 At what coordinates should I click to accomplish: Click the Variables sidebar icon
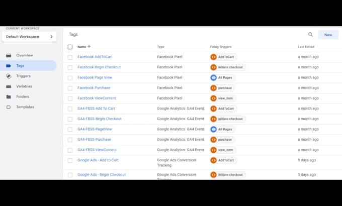[x=9, y=86]
